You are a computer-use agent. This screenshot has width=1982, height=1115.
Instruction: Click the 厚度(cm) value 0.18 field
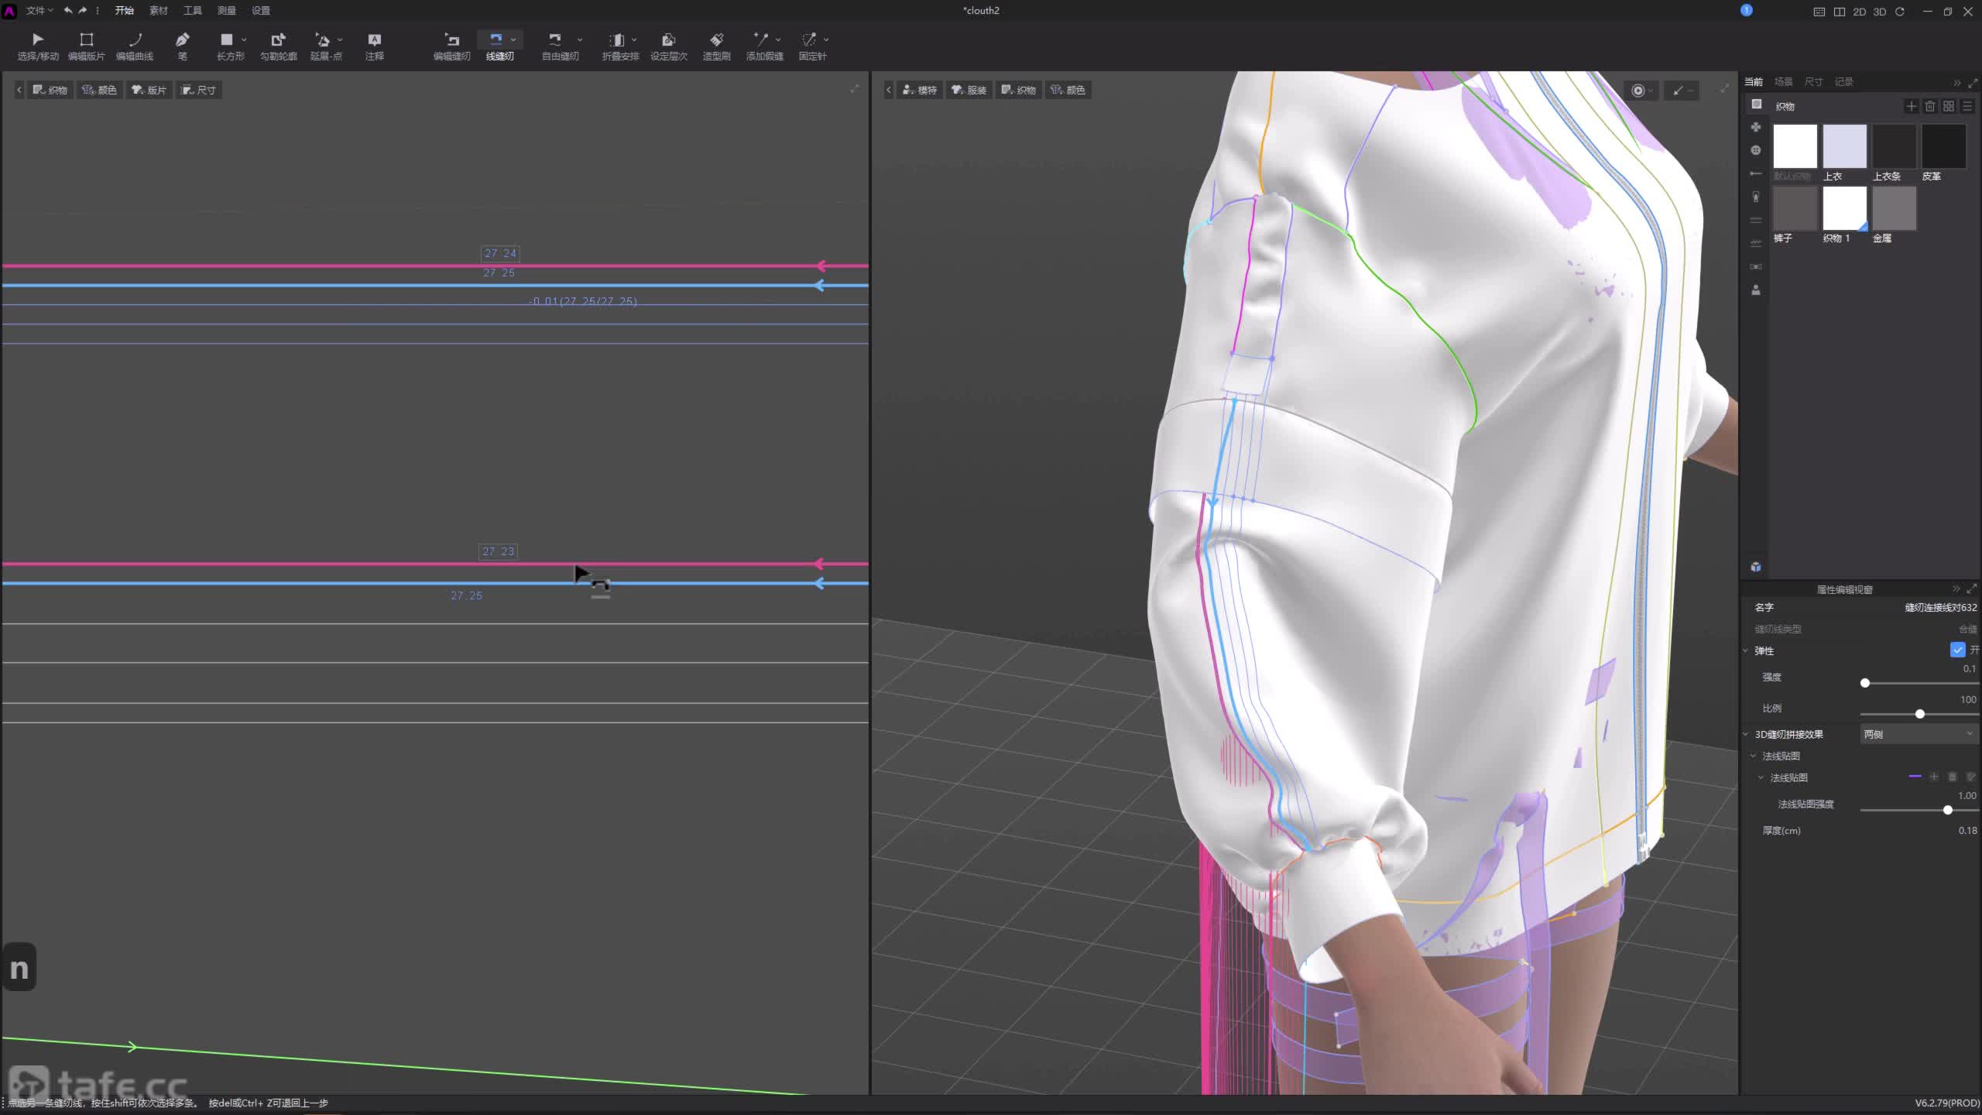pyautogui.click(x=1967, y=830)
